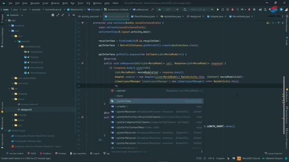Click the Make Project hammer icon
Viewport: 289px width, 162px height.
[x=153, y=9]
